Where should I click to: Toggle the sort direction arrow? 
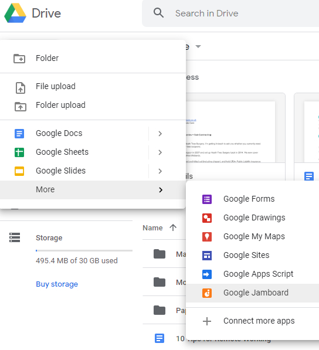coord(173,227)
